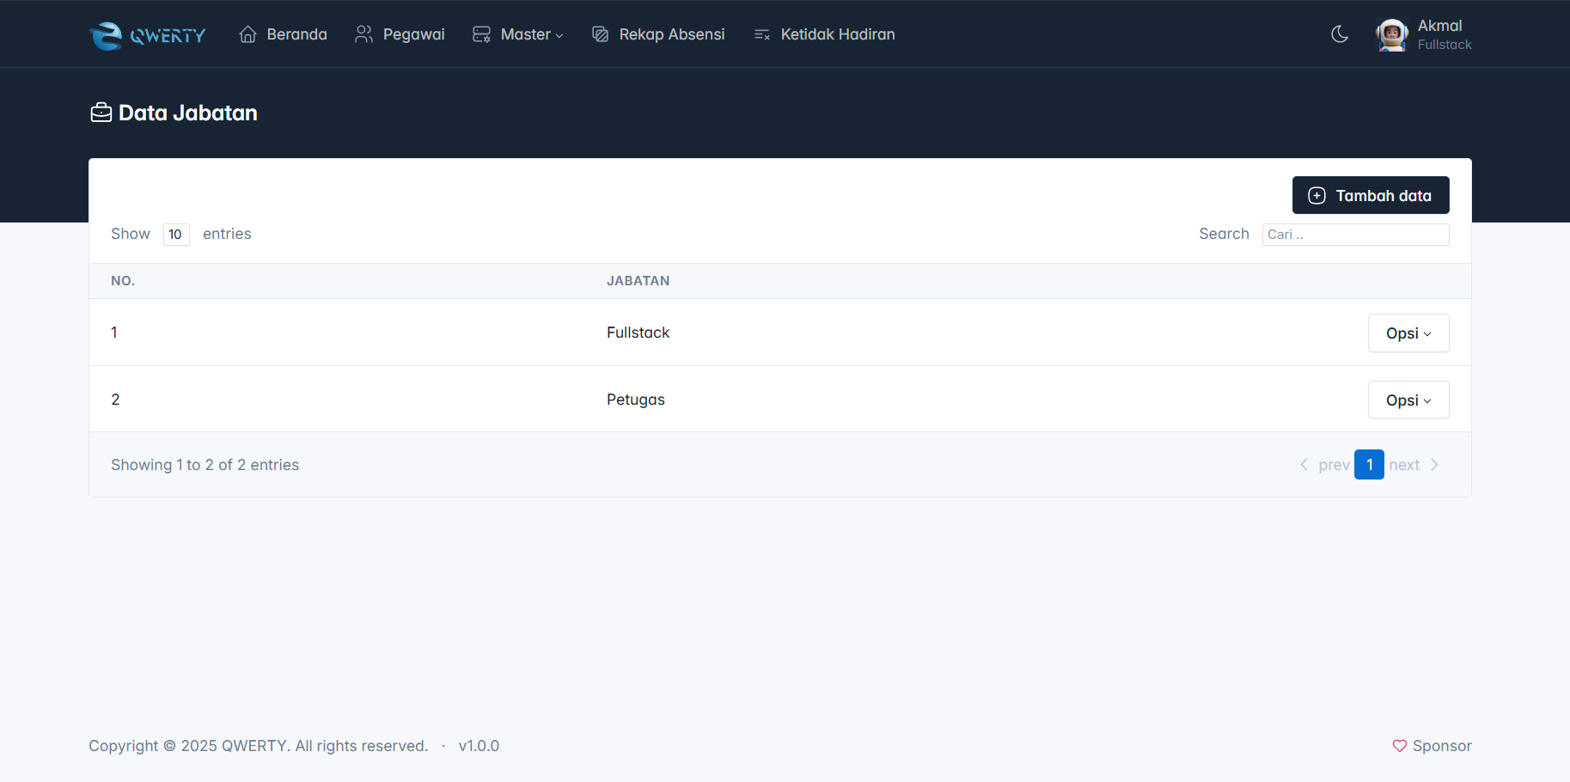
Task: Click the copyright QWERTY footer text
Action: pos(258,746)
